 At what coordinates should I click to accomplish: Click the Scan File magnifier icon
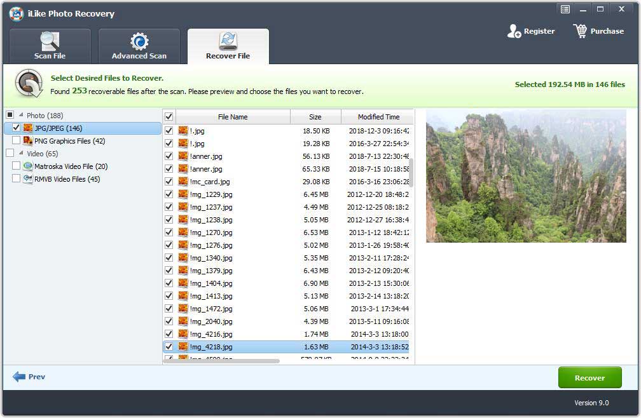(50, 41)
